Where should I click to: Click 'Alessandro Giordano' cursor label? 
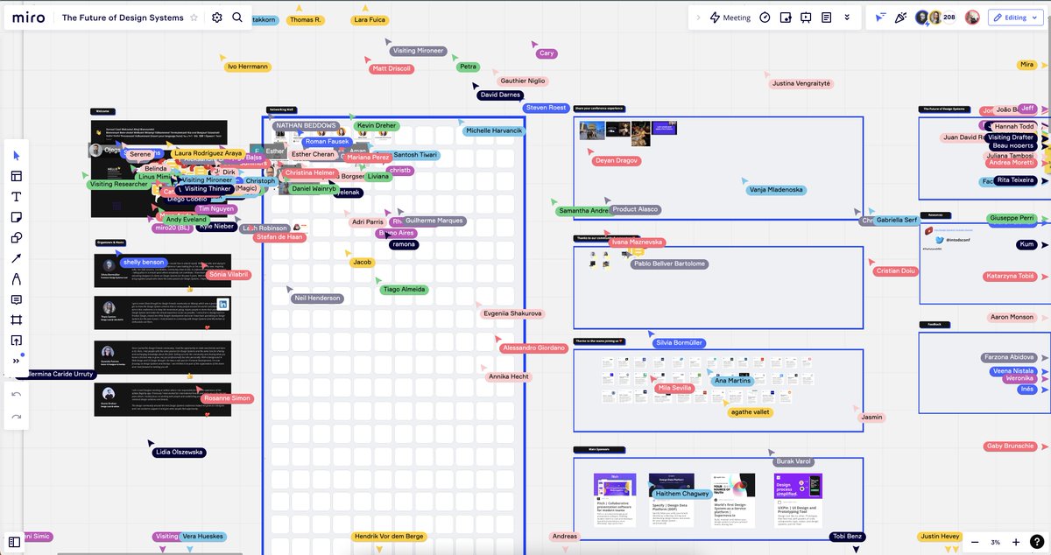pos(534,348)
